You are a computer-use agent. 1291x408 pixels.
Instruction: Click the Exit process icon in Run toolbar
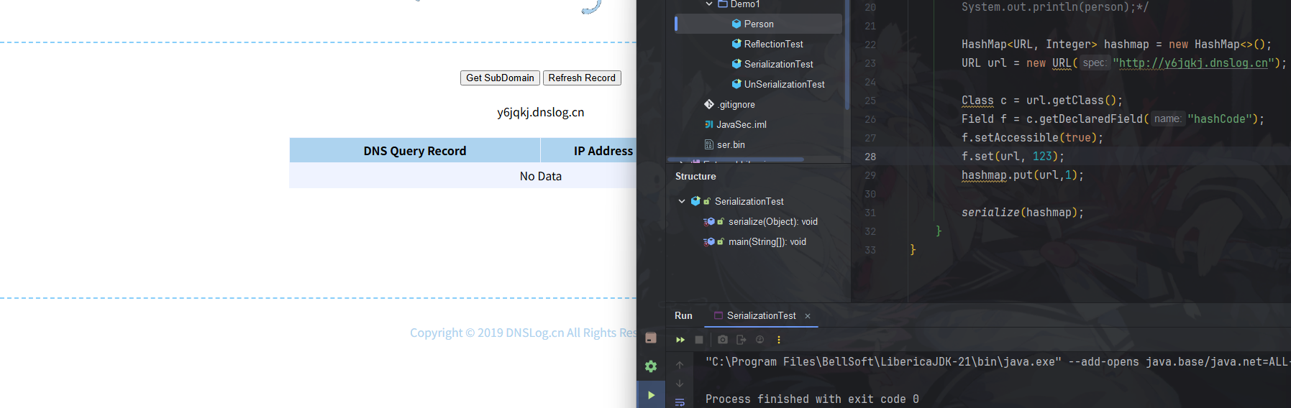[x=742, y=340]
